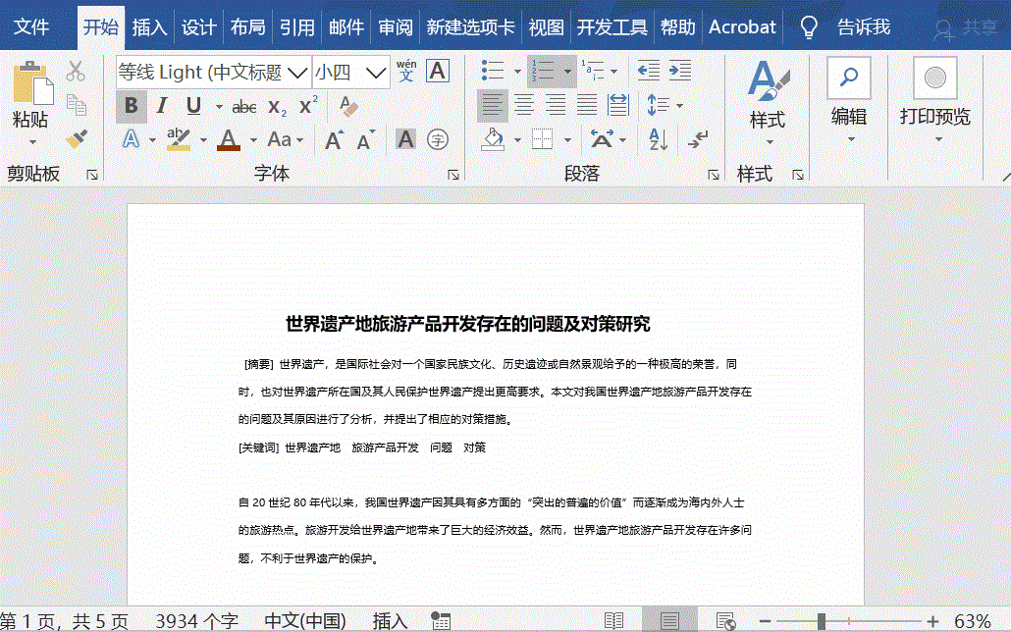Expand the line spacing options dropdown
Screen dimensions: 1011x632
(x=679, y=105)
